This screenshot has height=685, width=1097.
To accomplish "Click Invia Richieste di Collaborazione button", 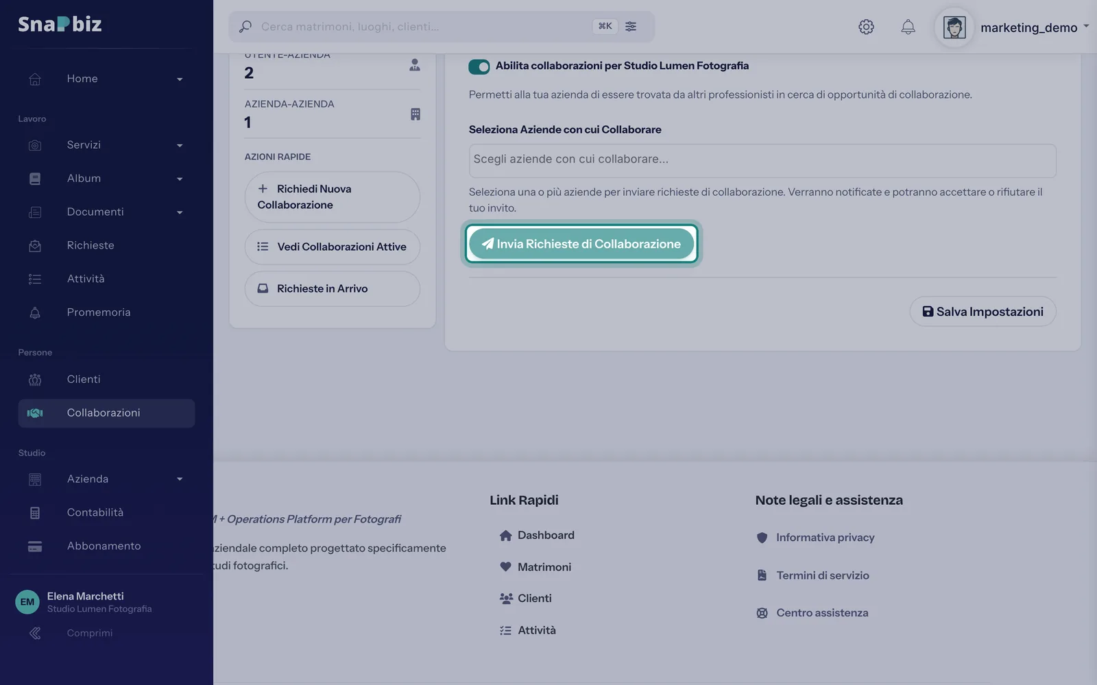I will (x=581, y=244).
